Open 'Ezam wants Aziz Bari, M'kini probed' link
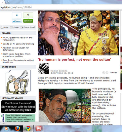This screenshot has height=132, width=122. click(x=17, y=55)
